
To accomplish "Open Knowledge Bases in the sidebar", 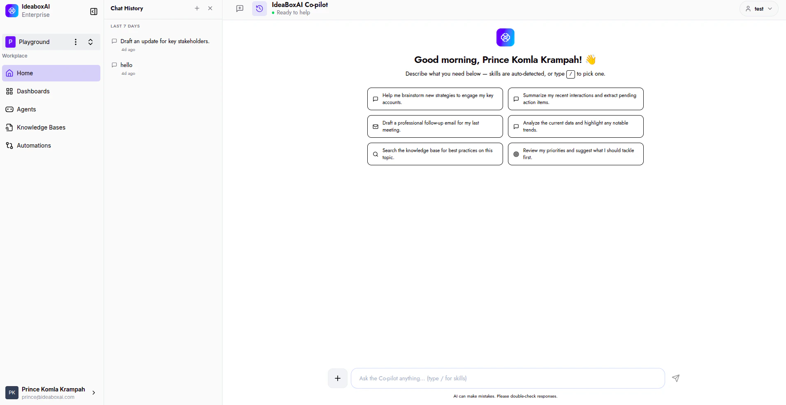I will coord(51,127).
